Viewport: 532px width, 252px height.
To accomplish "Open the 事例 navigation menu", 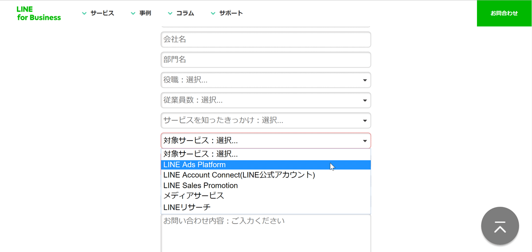I will [141, 13].
